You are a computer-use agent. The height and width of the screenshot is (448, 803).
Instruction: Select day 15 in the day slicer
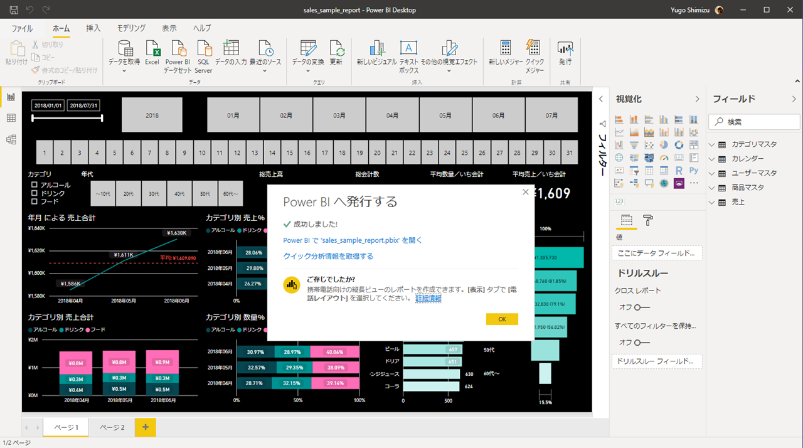pyautogui.click(x=289, y=152)
